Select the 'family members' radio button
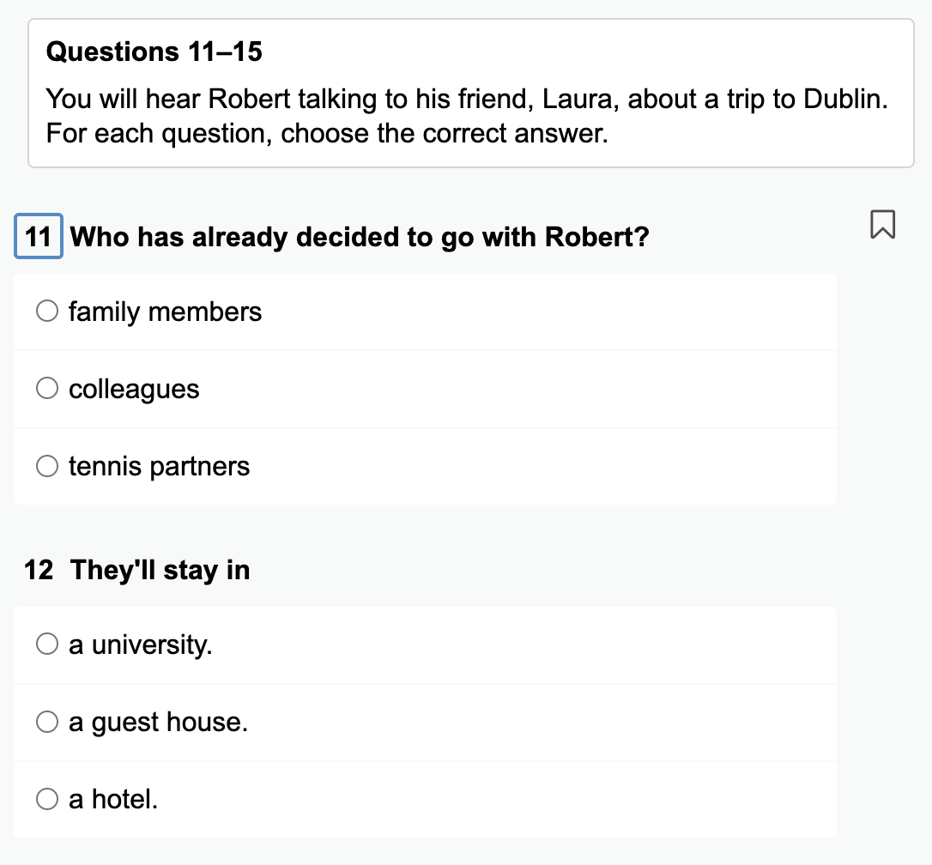This screenshot has width=932, height=865. (x=47, y=311)
